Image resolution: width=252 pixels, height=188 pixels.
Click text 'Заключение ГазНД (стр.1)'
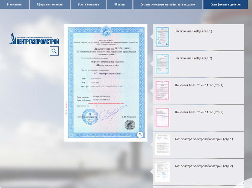(x=193, y=31)
